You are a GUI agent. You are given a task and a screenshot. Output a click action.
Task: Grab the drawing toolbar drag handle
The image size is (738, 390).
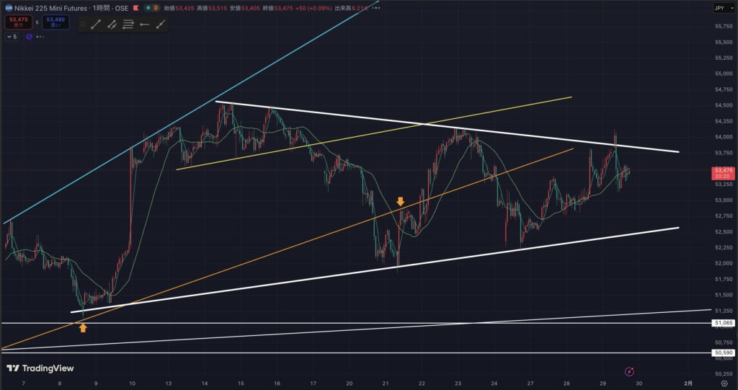81,24
